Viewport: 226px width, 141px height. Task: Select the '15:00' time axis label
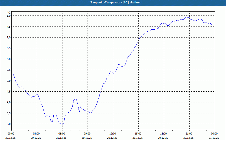click(138, 134)
